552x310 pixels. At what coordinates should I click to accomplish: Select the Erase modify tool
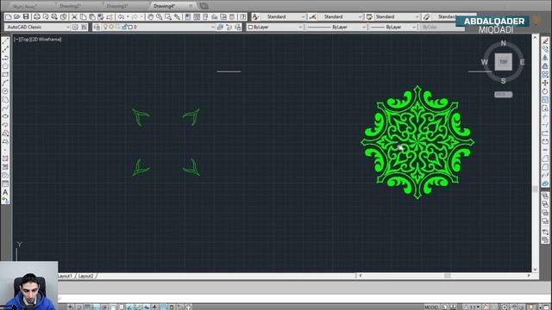545,41
